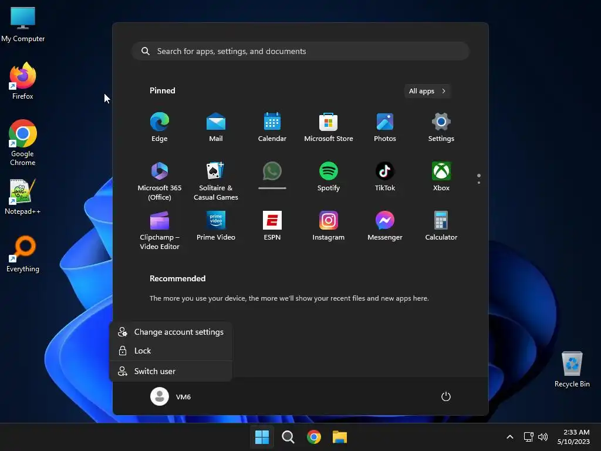601x451 pixels.
Task: Launch the Mail app
Action: point(216,127)
